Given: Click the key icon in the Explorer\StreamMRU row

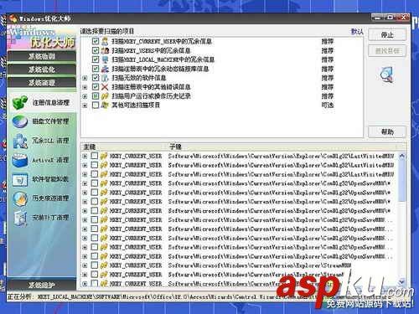Looking at the screenshot, I should click(x=104, y=265).
